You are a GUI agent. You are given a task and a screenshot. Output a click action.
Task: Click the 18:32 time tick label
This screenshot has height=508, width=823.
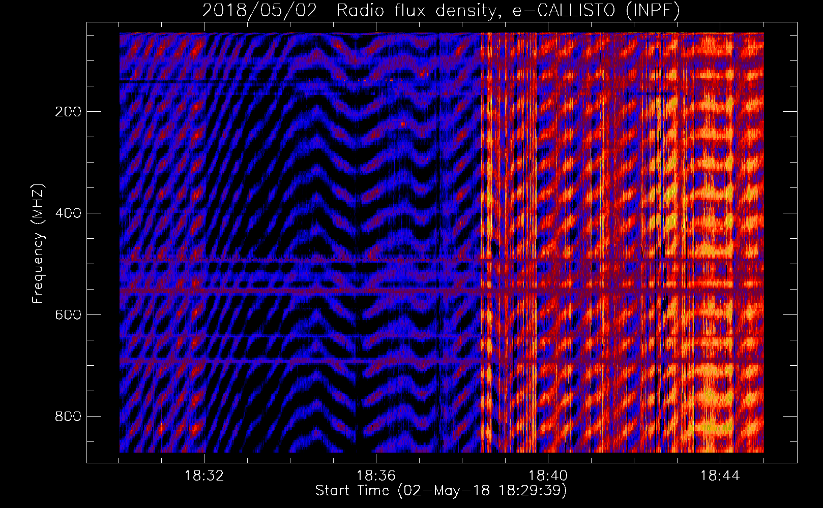pyautogui.click(x=204, y=476)
